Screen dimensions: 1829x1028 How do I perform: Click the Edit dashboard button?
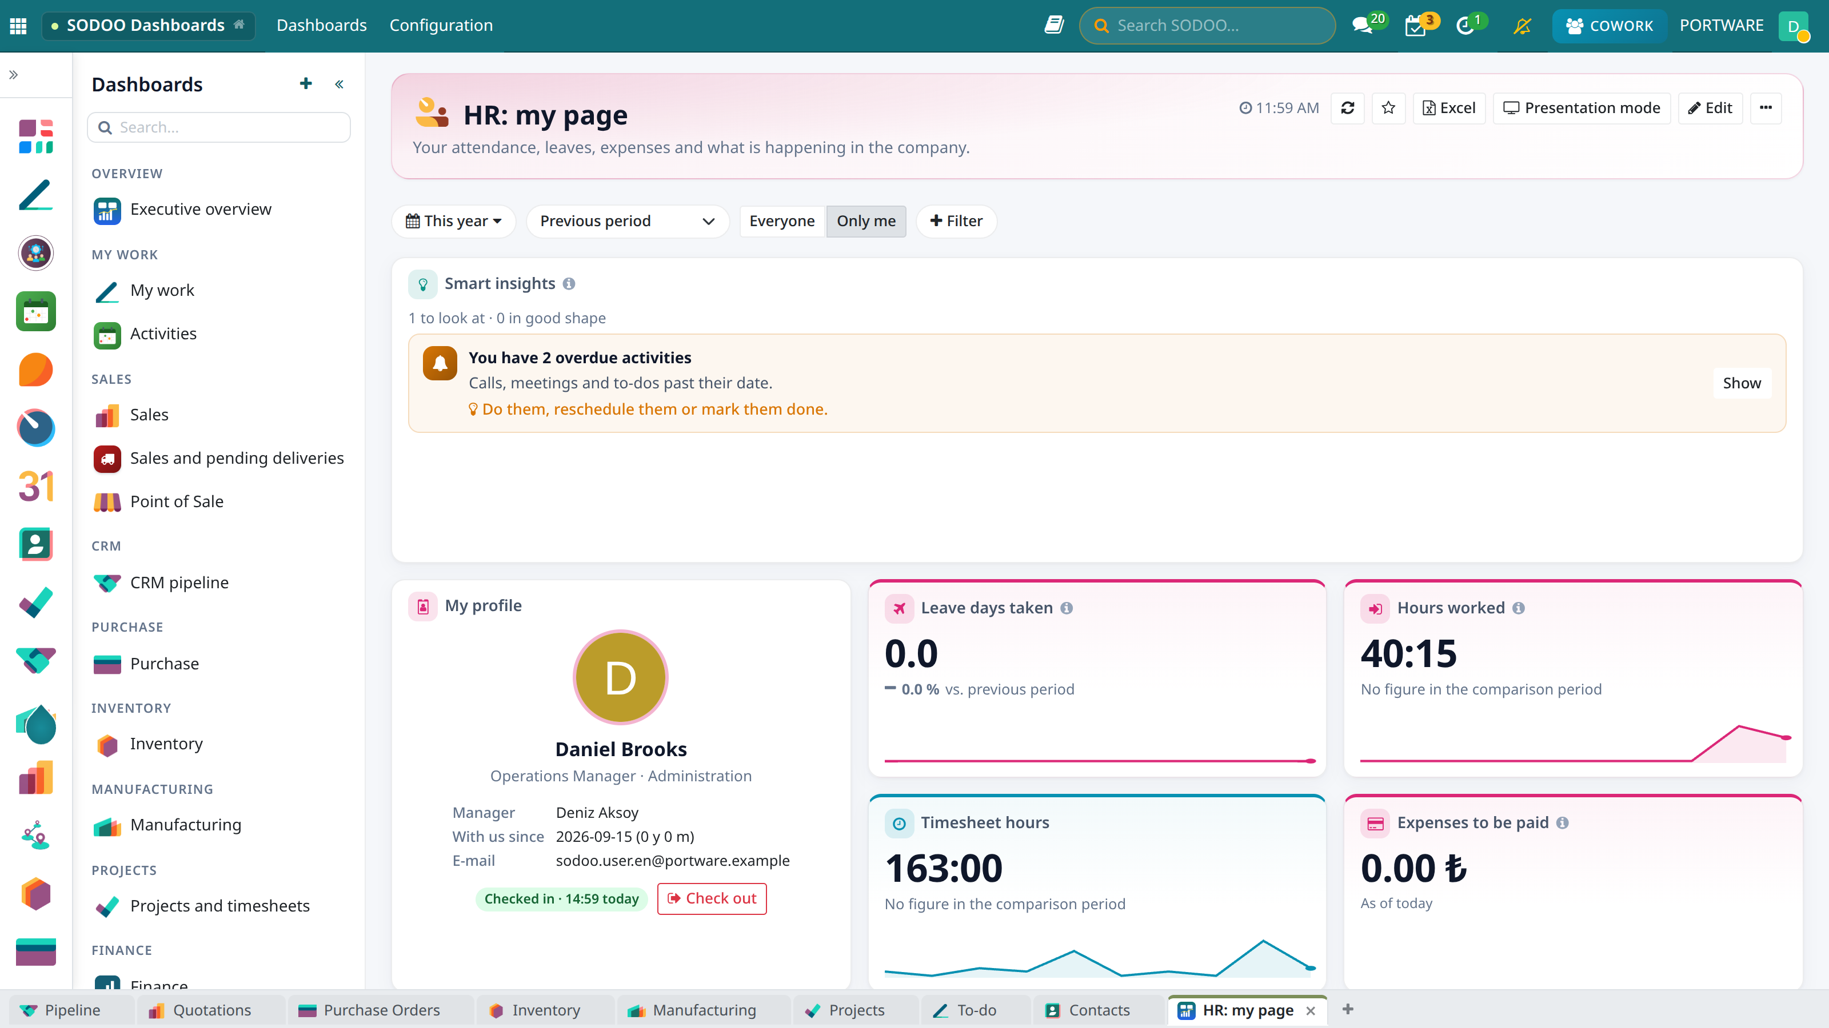coord(1711,108)
